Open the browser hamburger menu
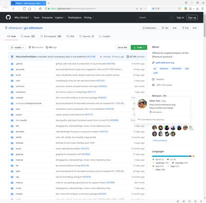This screenshot has height=203, width=206. (x=202, y=9)
